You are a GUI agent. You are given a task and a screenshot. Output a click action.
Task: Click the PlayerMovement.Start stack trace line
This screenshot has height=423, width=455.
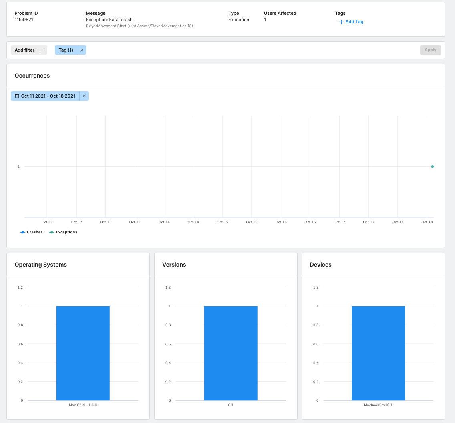pyautogui.click(x=139, y=26)
